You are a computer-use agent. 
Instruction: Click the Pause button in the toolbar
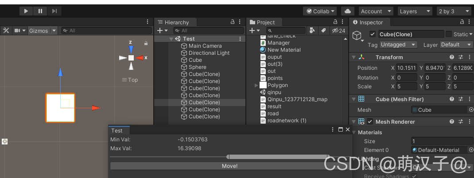pyautogui.click(x=40, y=11)
